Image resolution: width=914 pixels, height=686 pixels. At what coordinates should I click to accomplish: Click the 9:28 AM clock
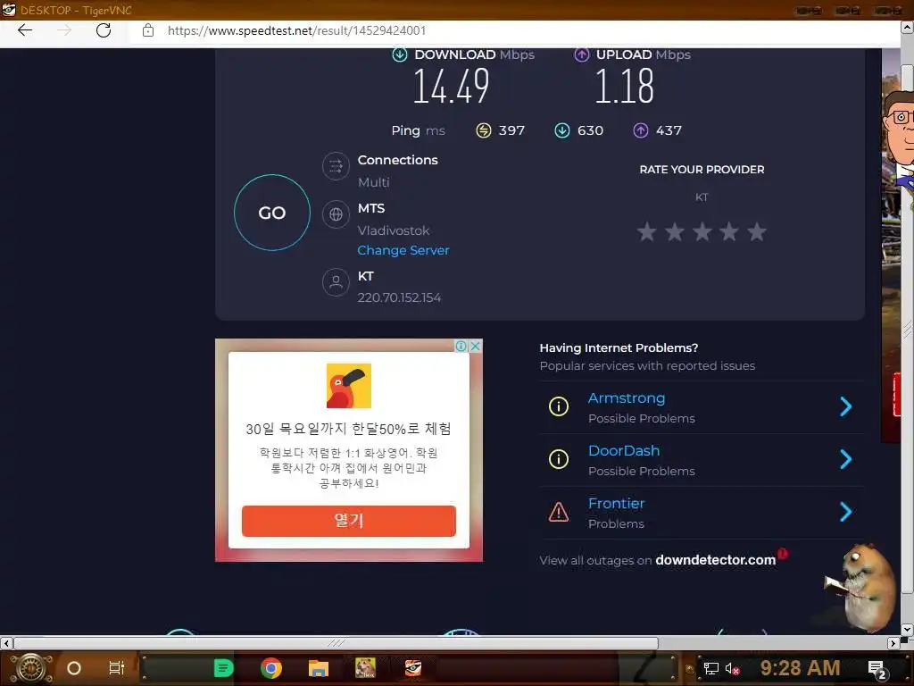801,668
